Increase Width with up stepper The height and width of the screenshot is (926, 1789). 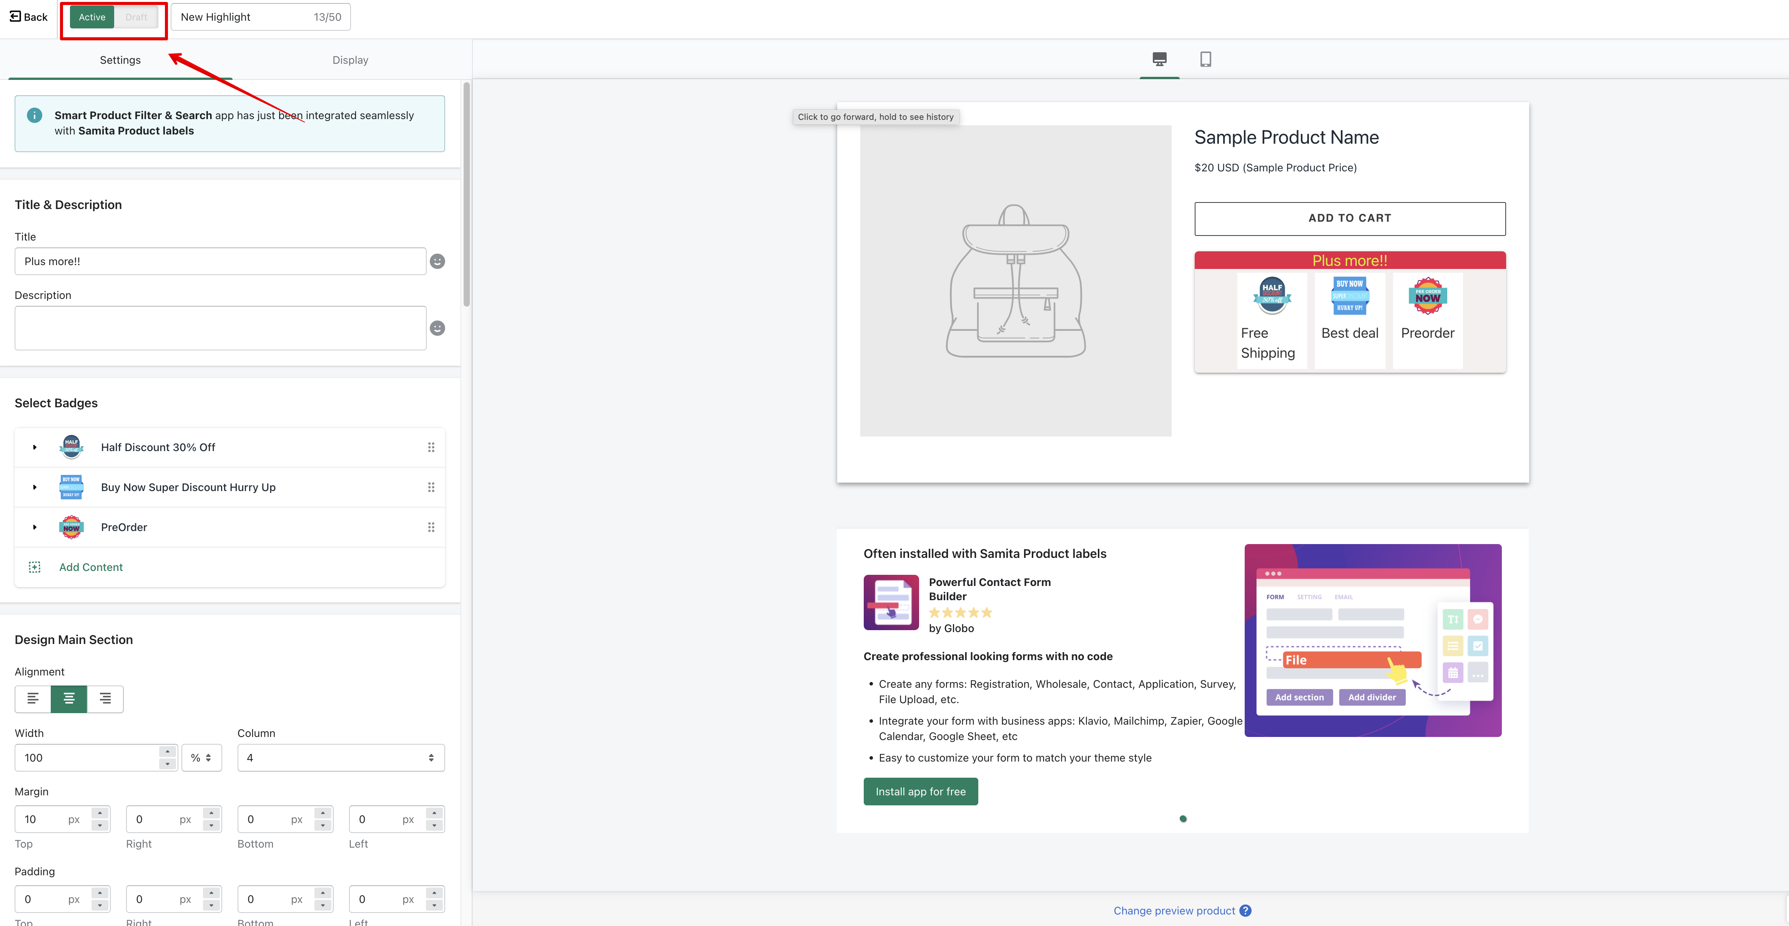click(167, 751)
